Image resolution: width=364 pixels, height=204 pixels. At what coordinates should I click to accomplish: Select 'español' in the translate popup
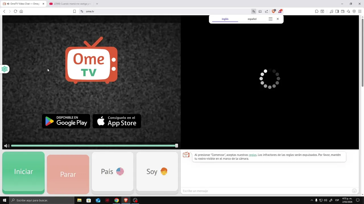252,19
